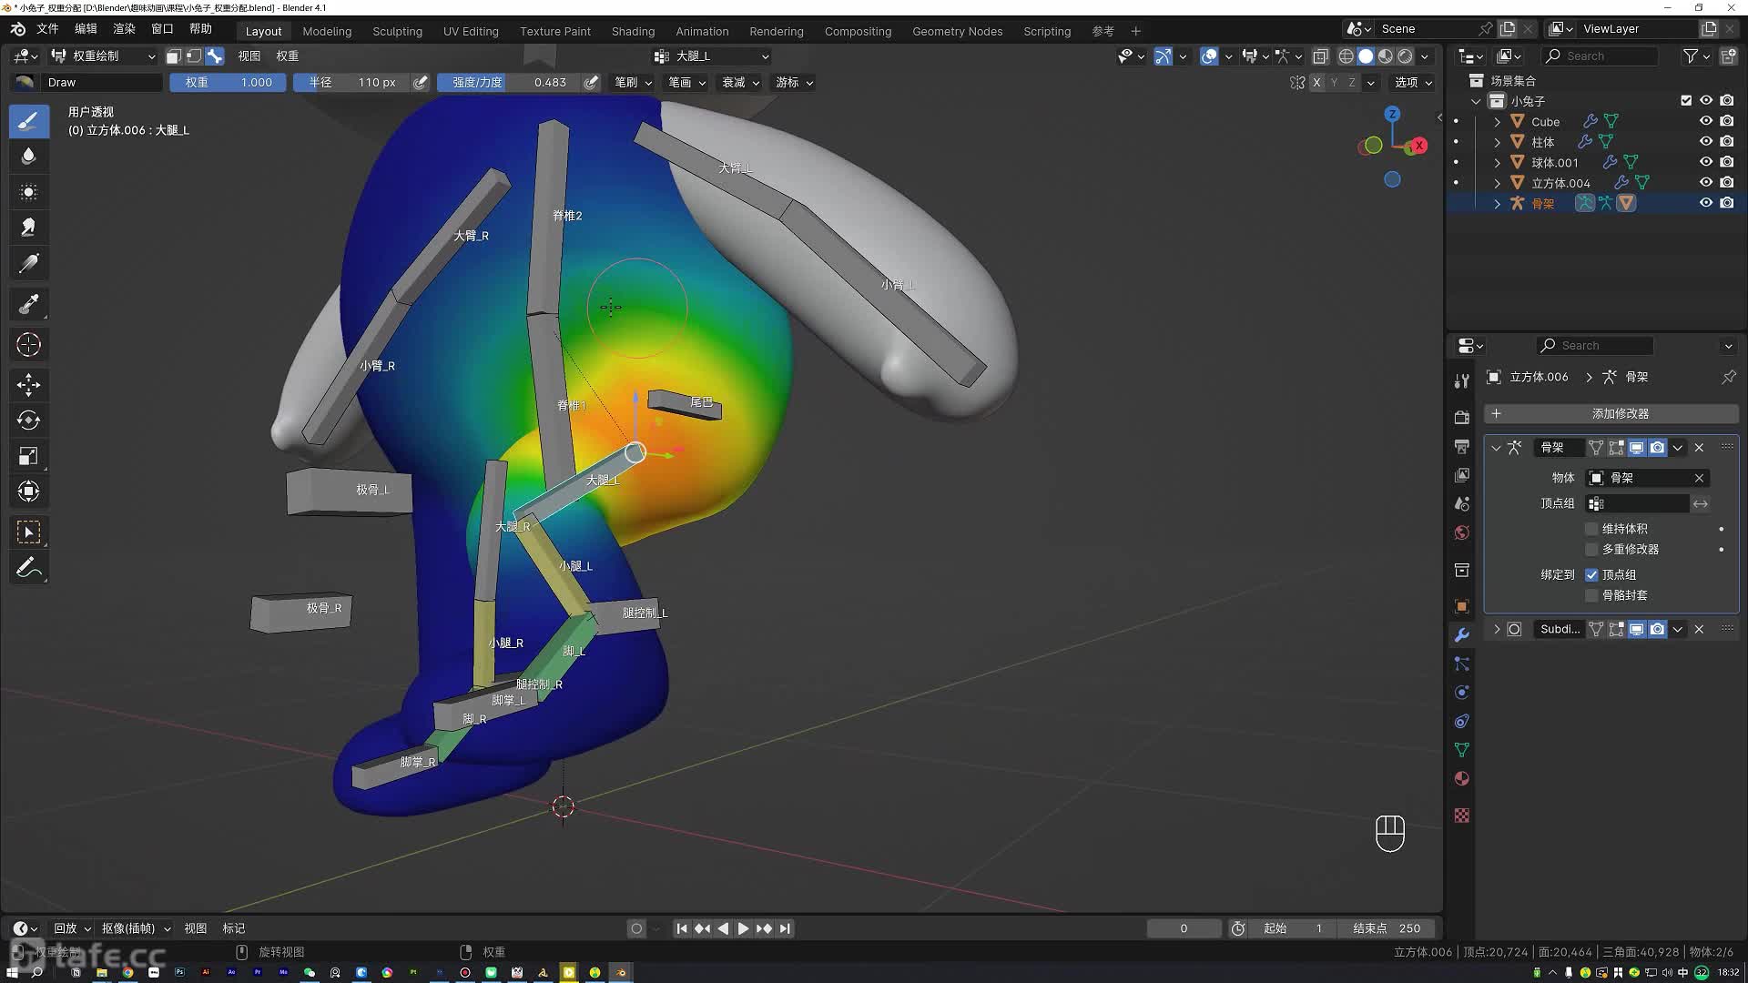The height and width of the screenshot is (983, 1748).
Task: Remove the 骨架 modifier
Action: click(x=1699, y=448)
